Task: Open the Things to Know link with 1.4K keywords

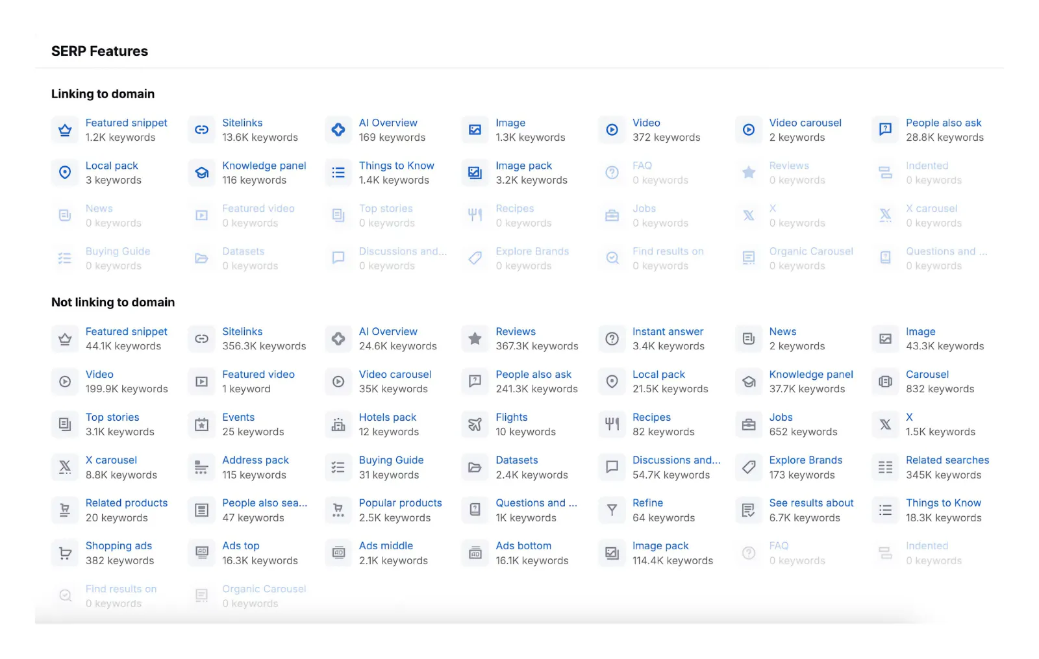Action: click(396, 166)
